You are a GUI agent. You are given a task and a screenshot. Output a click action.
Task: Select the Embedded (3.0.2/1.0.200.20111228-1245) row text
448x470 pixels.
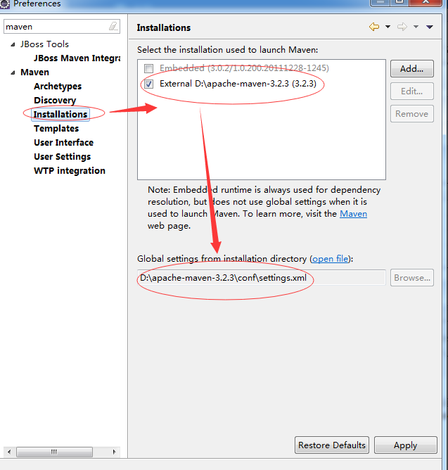[244, 68]
